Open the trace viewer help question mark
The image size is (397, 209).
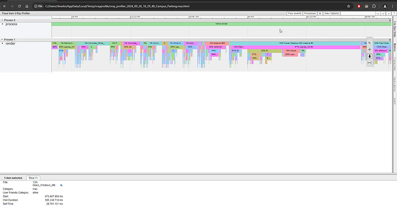(394, 13)
